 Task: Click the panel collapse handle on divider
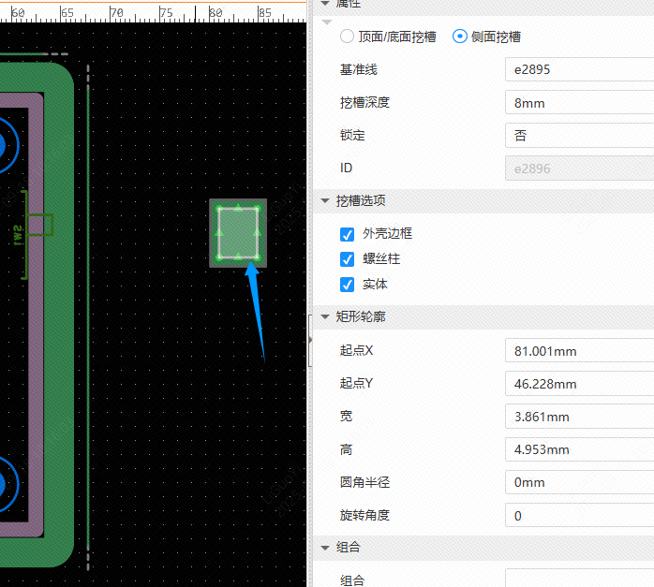(310, 341)
